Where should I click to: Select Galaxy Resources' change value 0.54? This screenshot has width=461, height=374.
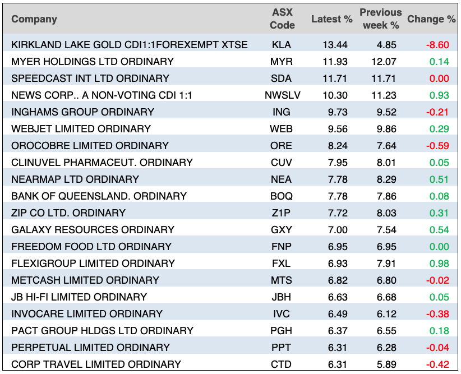pyautogui.click(x=439, y=230)
